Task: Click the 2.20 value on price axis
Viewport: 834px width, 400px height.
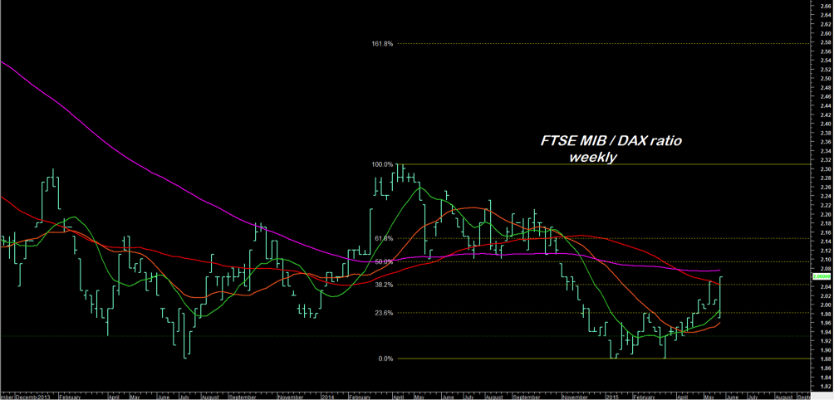Action: [x=826, y=214]
